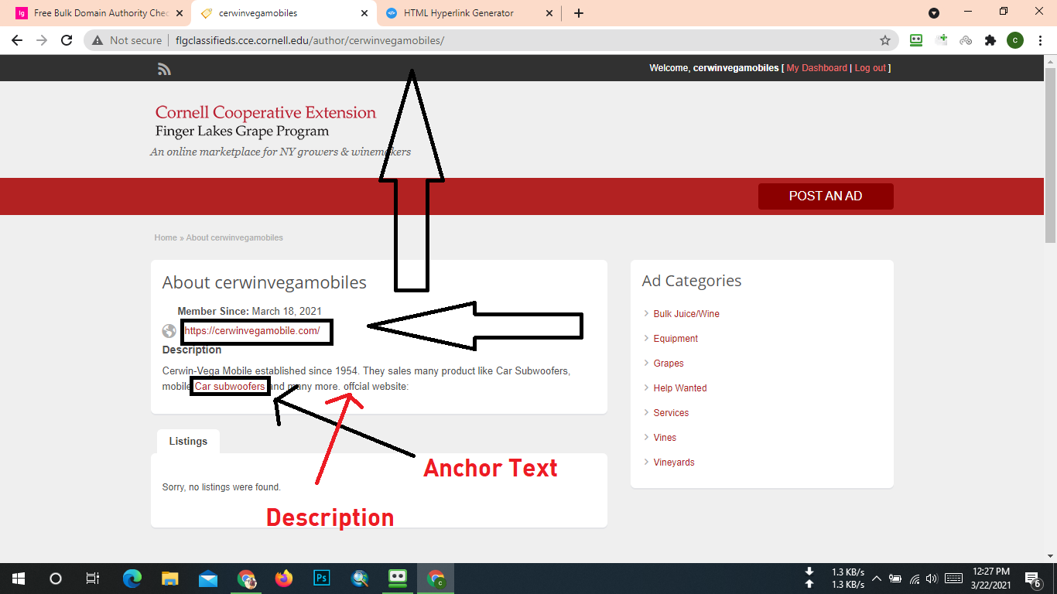Open the Chrome tab search dropdown
The height and width of the screenshot is (594, 1057).
click(934, 13)
